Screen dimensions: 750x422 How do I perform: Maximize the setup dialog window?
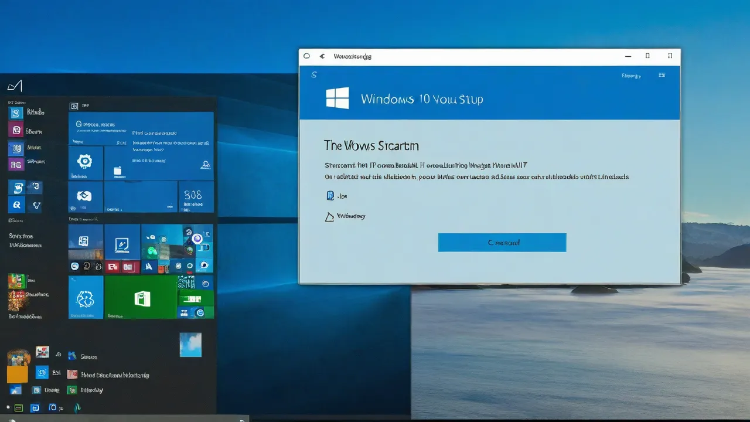pos(647,56)
